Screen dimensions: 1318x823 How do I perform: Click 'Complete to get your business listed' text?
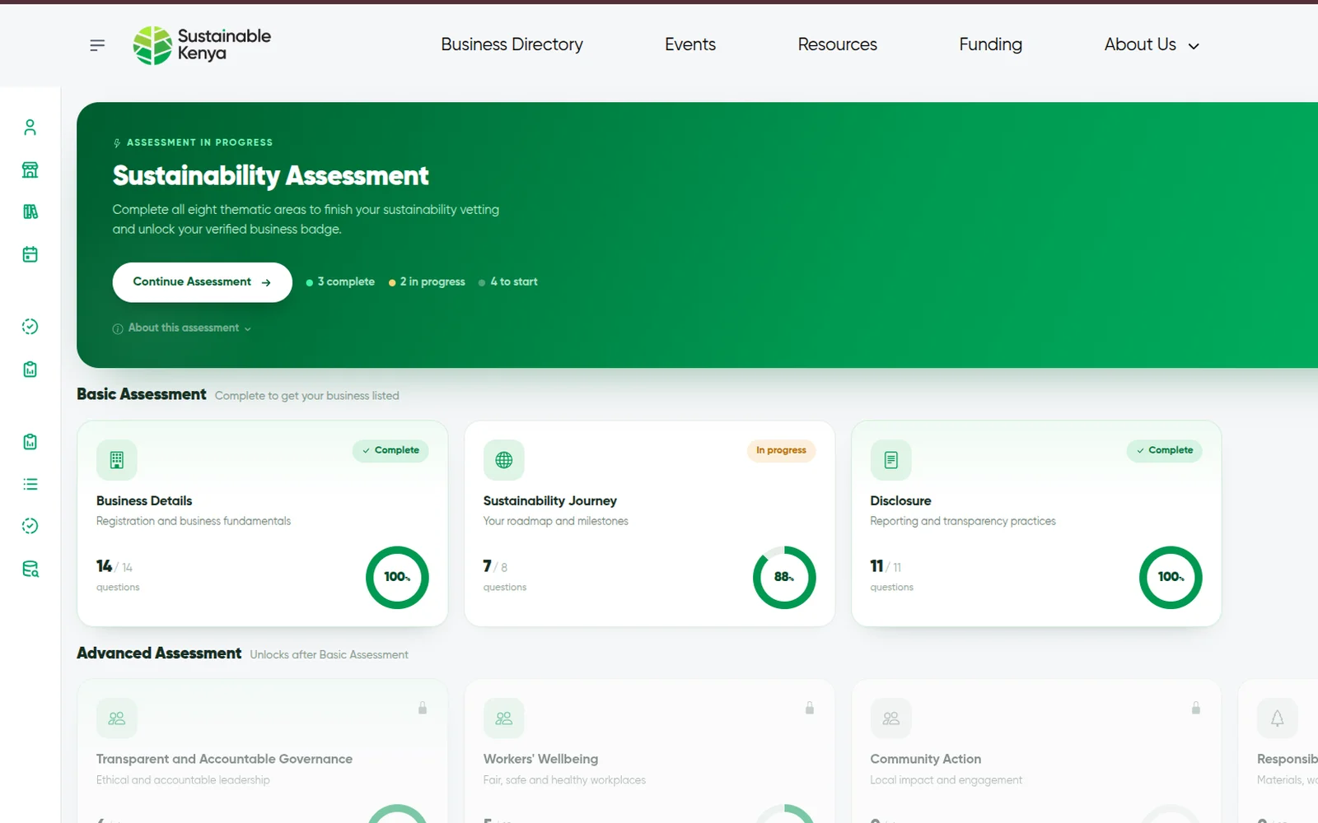pos(306,396)
